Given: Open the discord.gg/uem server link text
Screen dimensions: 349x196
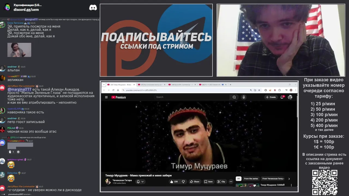Looking at the screenshot, I should coord(26,10).
